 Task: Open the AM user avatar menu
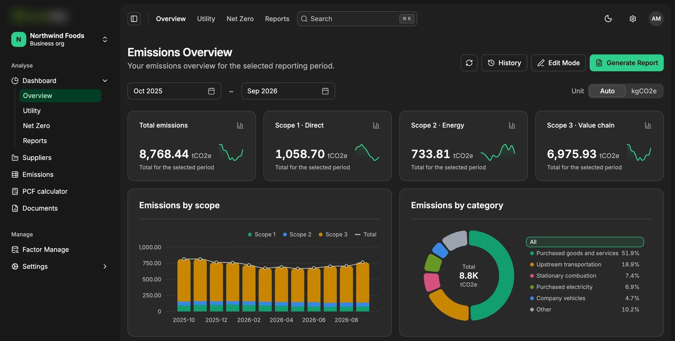point(656,19)
